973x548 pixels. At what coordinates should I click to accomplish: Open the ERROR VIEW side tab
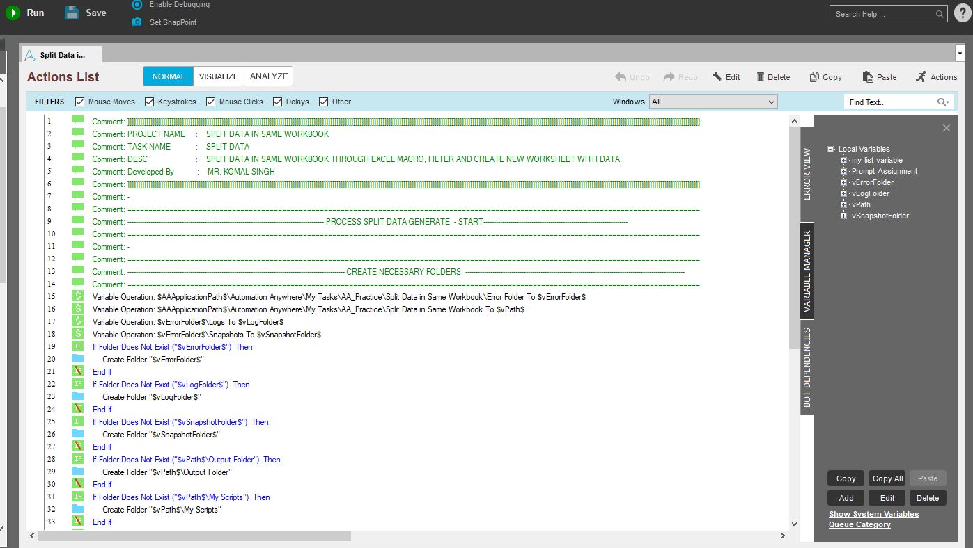[x=807, y=174]
